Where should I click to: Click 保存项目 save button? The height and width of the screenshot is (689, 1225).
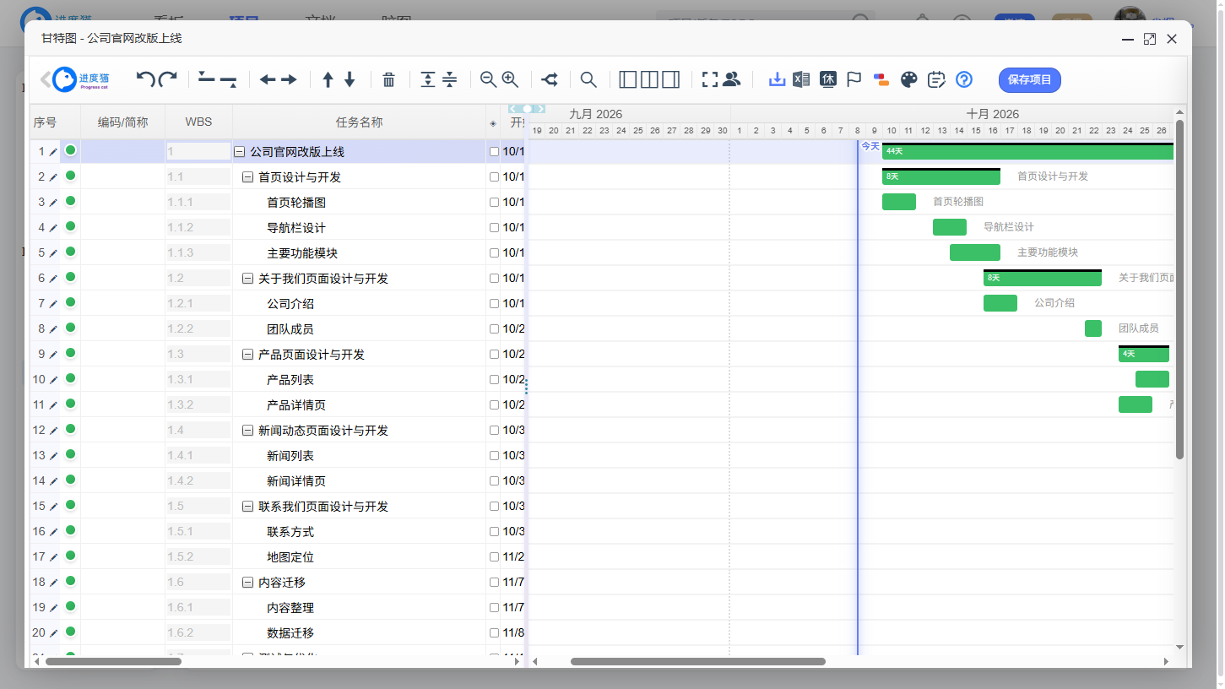point(1029,79)
